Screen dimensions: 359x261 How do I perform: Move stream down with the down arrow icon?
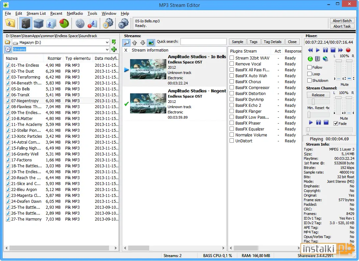(143, 42)
